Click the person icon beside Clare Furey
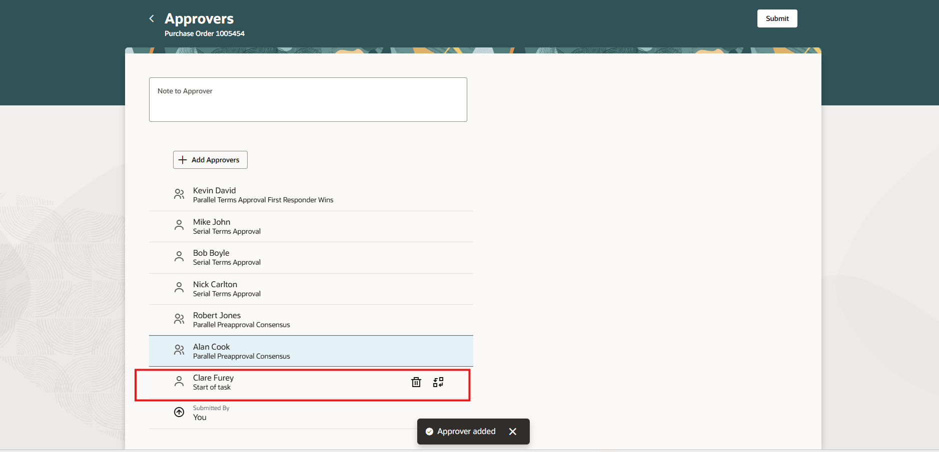The width and height of the screenshot is (939, 452). pos(179,382)
